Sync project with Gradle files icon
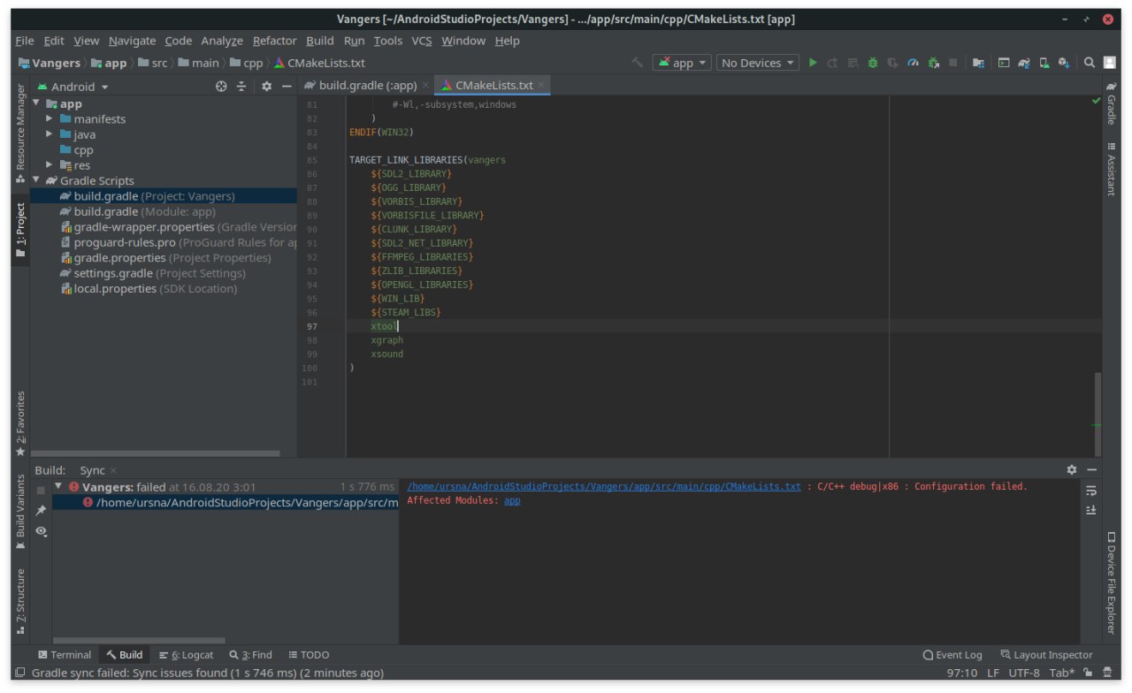This screenshot has height=693, width=1132. point(1024,63)
